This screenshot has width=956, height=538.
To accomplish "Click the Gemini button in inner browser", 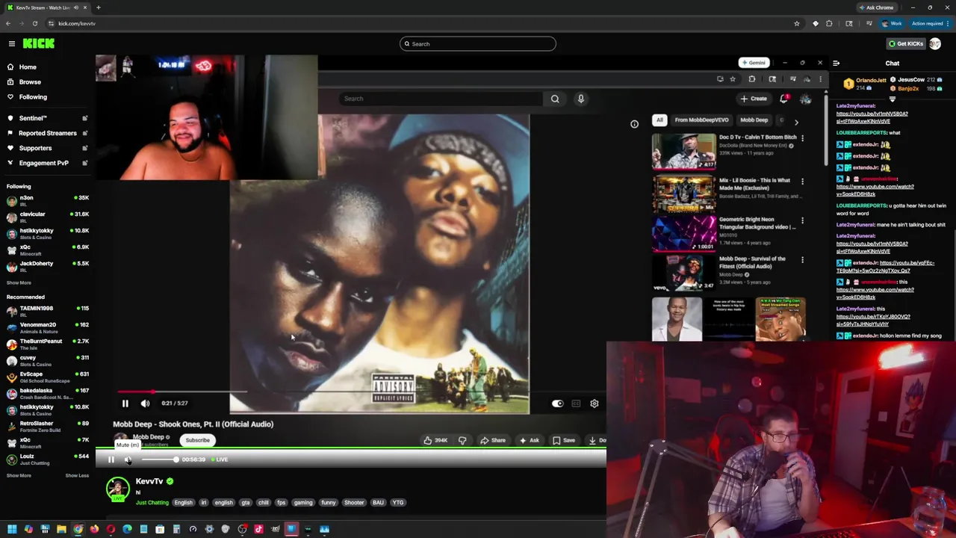I will coord(754,63).
